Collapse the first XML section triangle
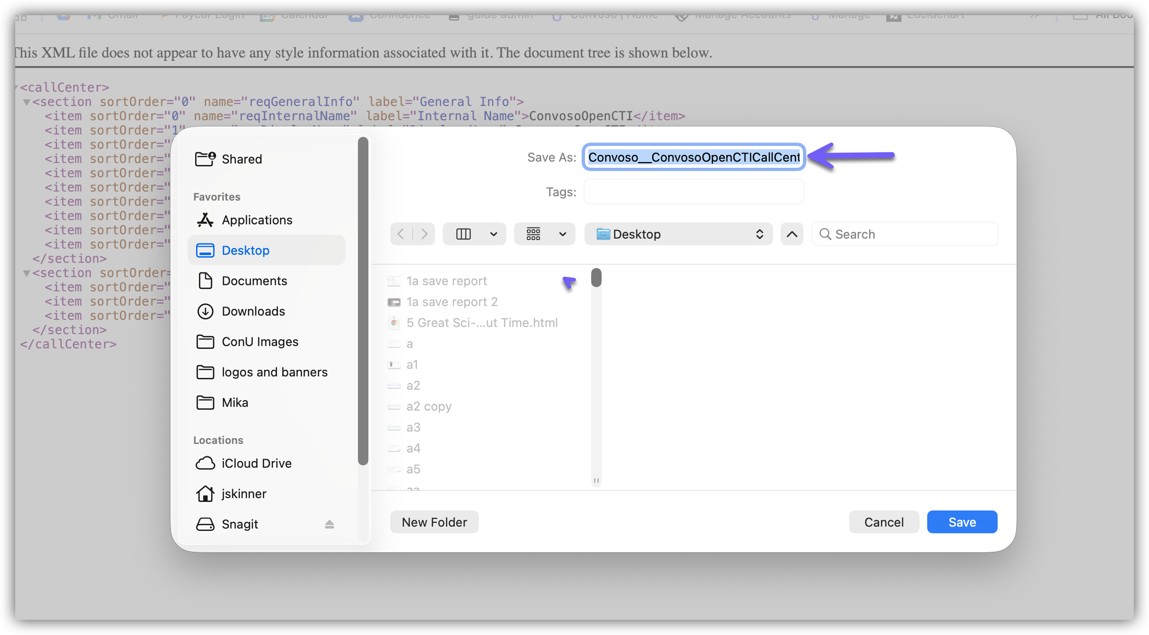This screenshot has height=635, width=1149. [x=27, y=102]
